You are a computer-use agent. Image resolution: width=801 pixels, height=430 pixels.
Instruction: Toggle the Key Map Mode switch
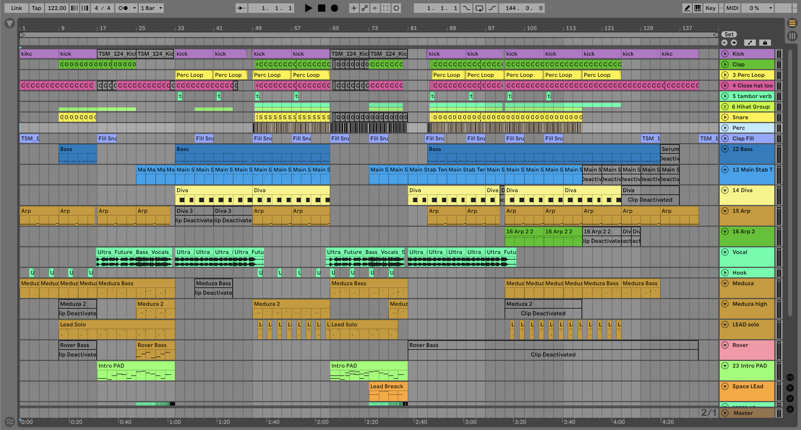pos(710,8)
